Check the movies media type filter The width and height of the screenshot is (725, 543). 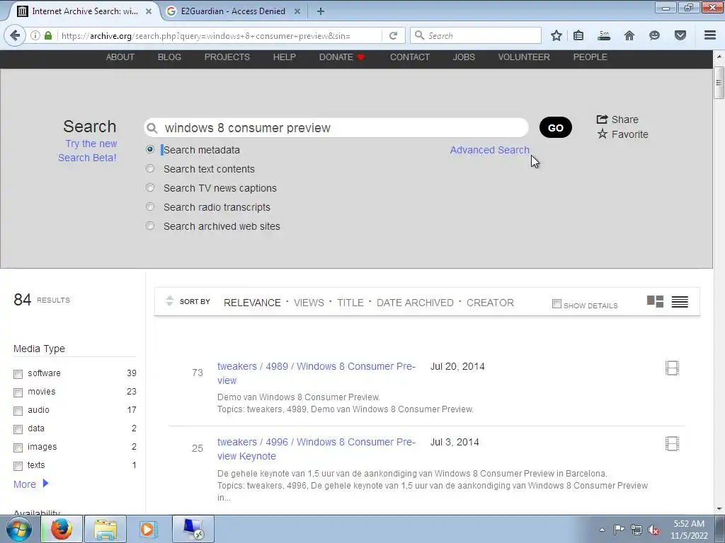coord(18,392)
